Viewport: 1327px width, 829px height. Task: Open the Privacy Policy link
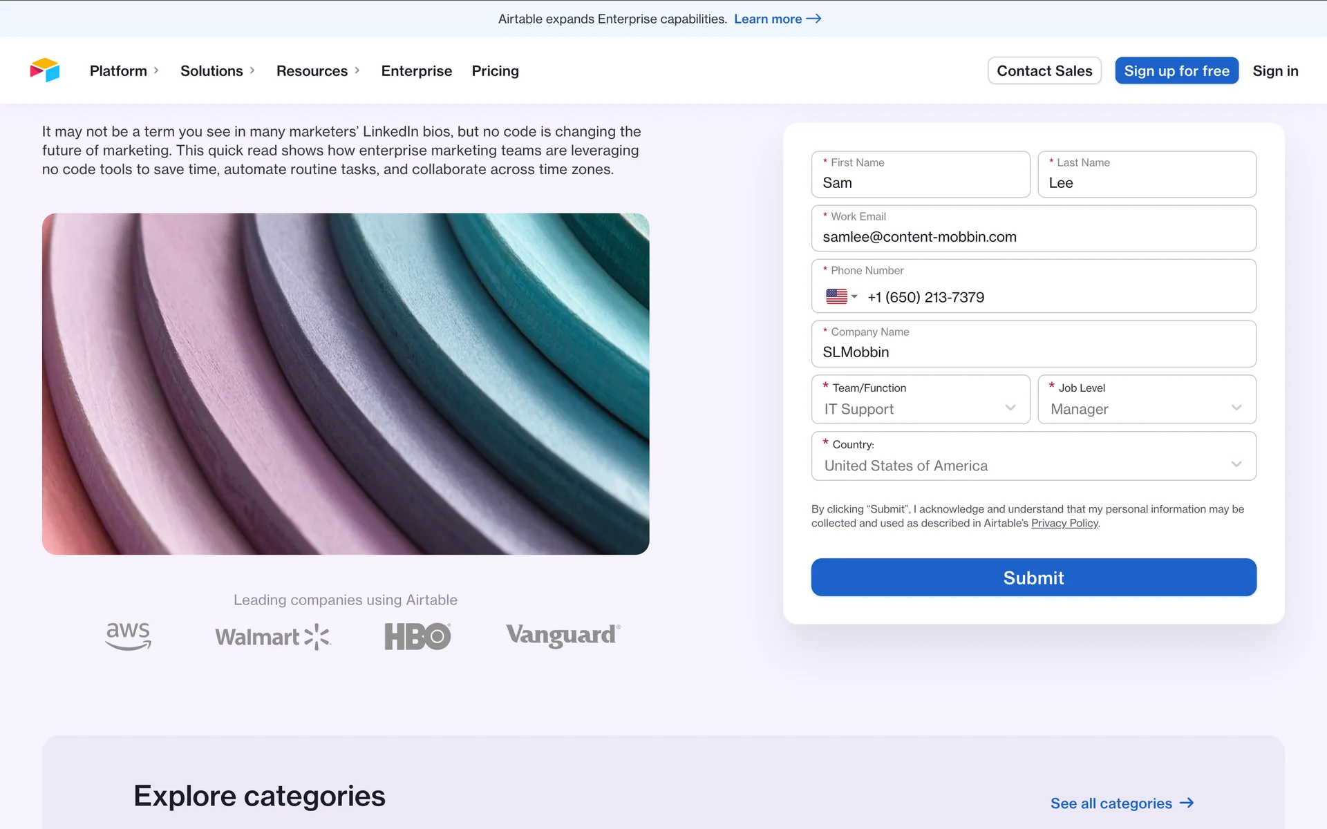[1064, 524]
